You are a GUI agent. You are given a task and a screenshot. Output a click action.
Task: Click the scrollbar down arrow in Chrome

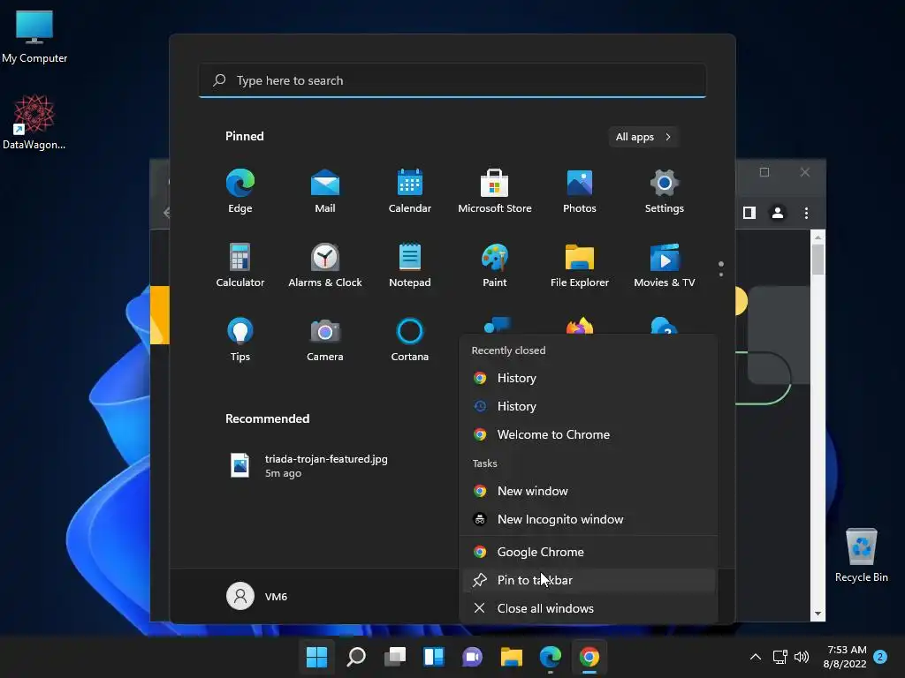pos(818,614)
